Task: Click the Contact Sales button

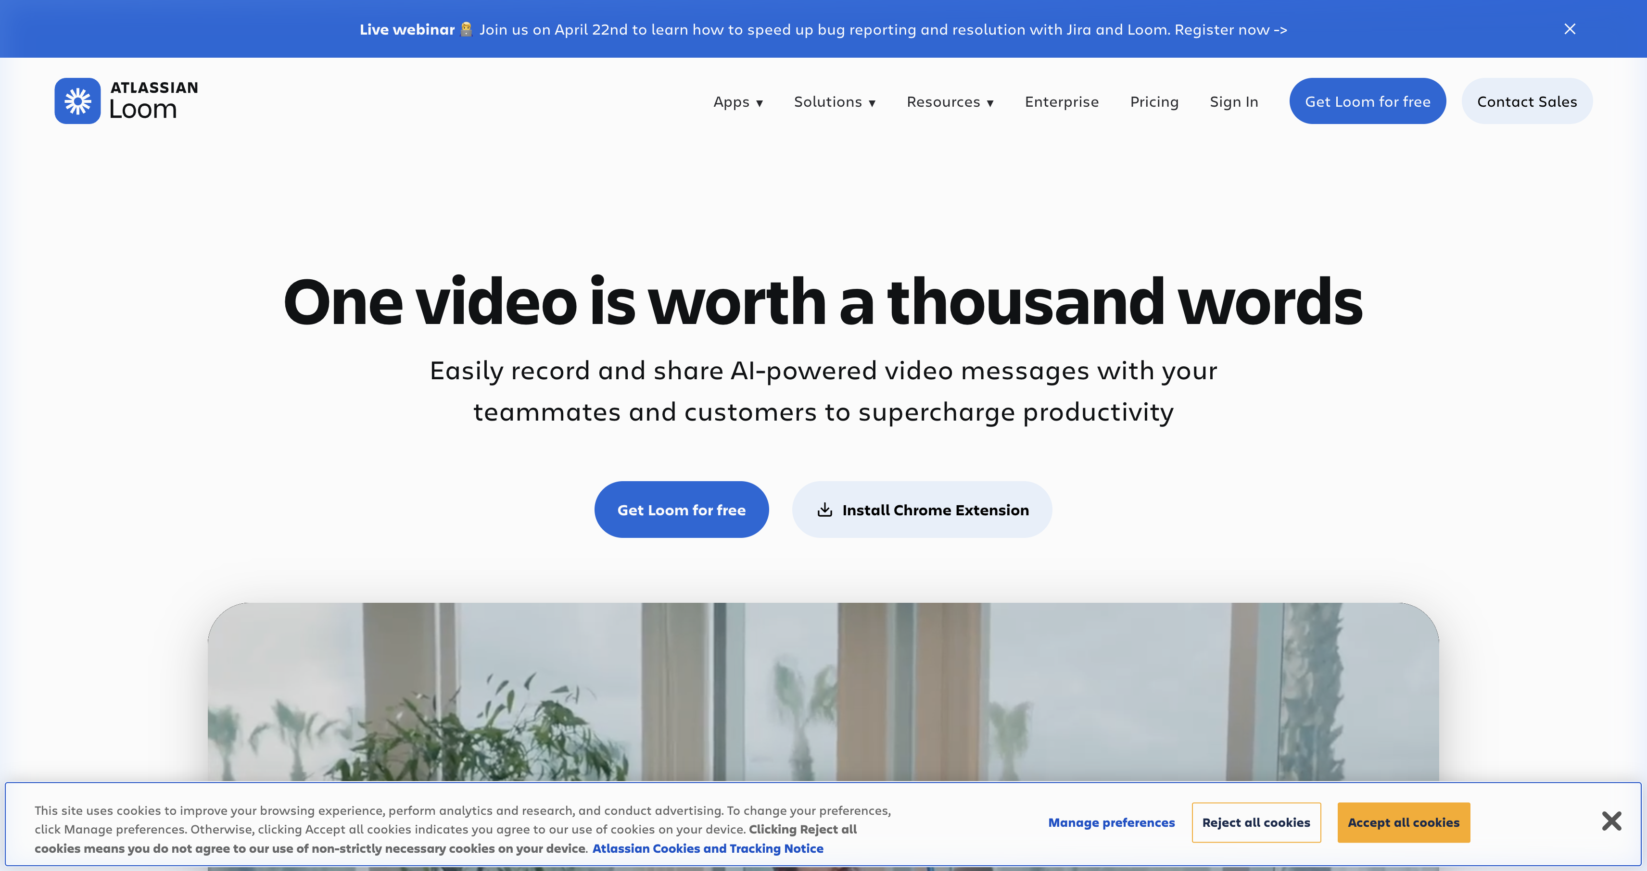Action: point(1526,101)
